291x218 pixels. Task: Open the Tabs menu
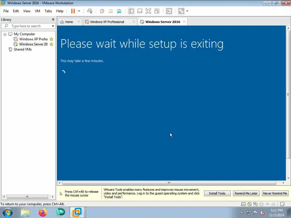(x=48, y=11)
